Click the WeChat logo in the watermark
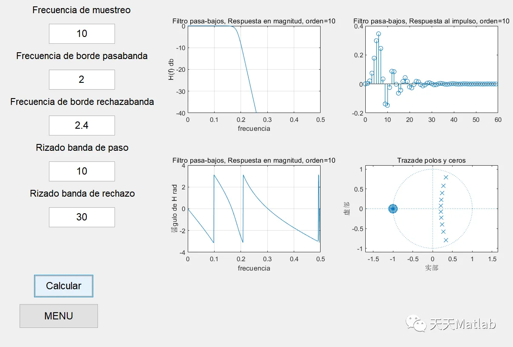Image resolution: width=513 pixels, height=347 pixels. pos(416,324)
